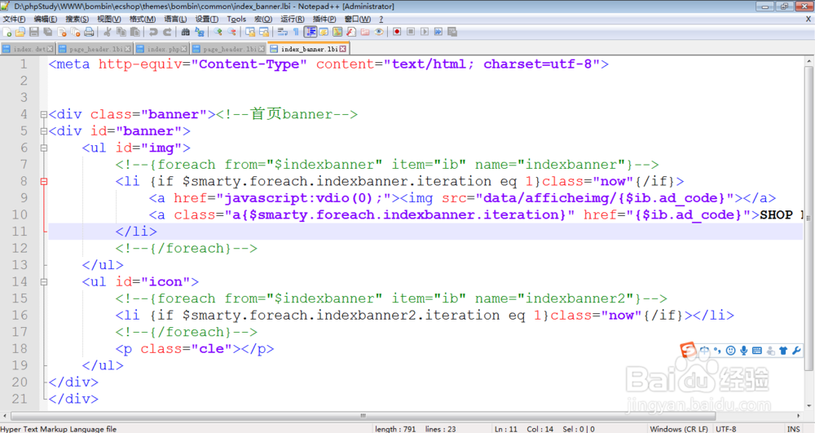
Task: Undo the last edit with the Undo arrow
Action: (x=153, y=33)
